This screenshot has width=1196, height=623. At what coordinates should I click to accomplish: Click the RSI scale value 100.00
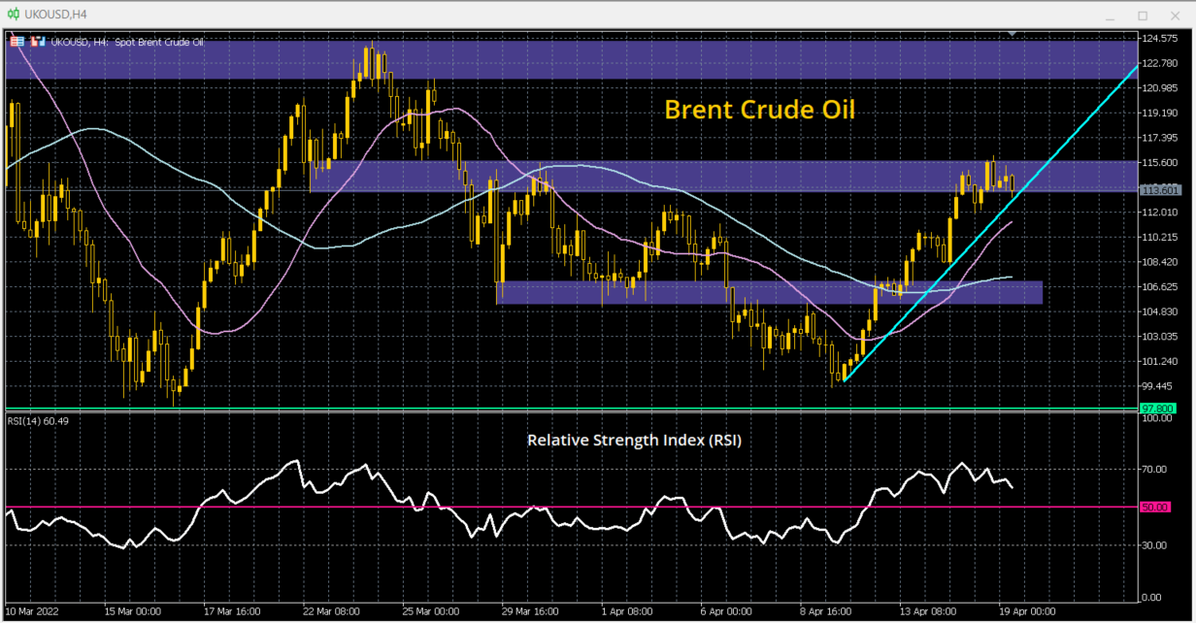1159,418
